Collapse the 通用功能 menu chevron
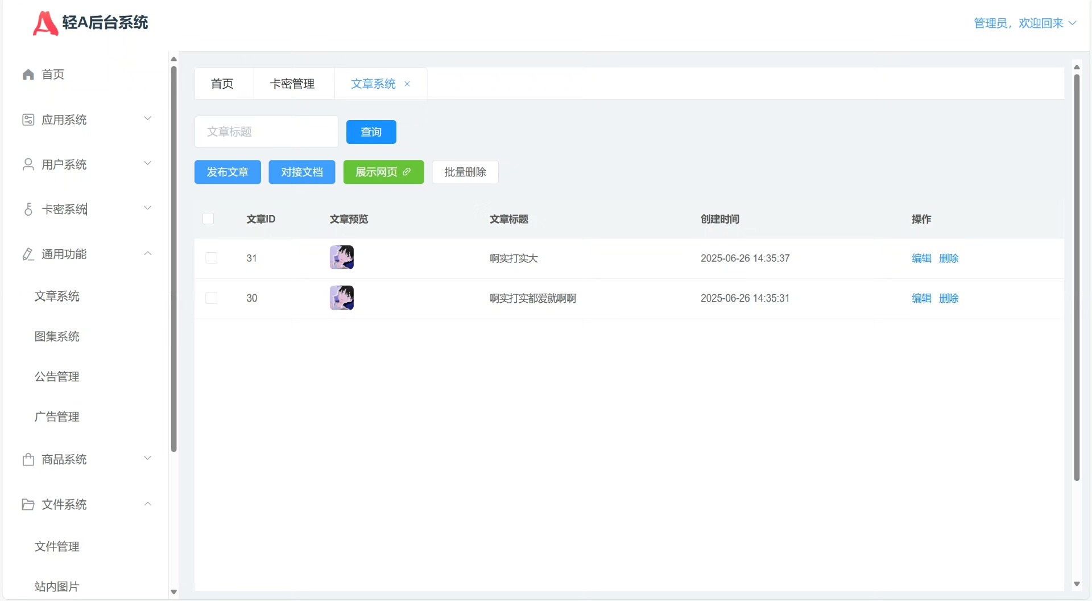This screenshot has height=601, width=1092. [147, 254]
